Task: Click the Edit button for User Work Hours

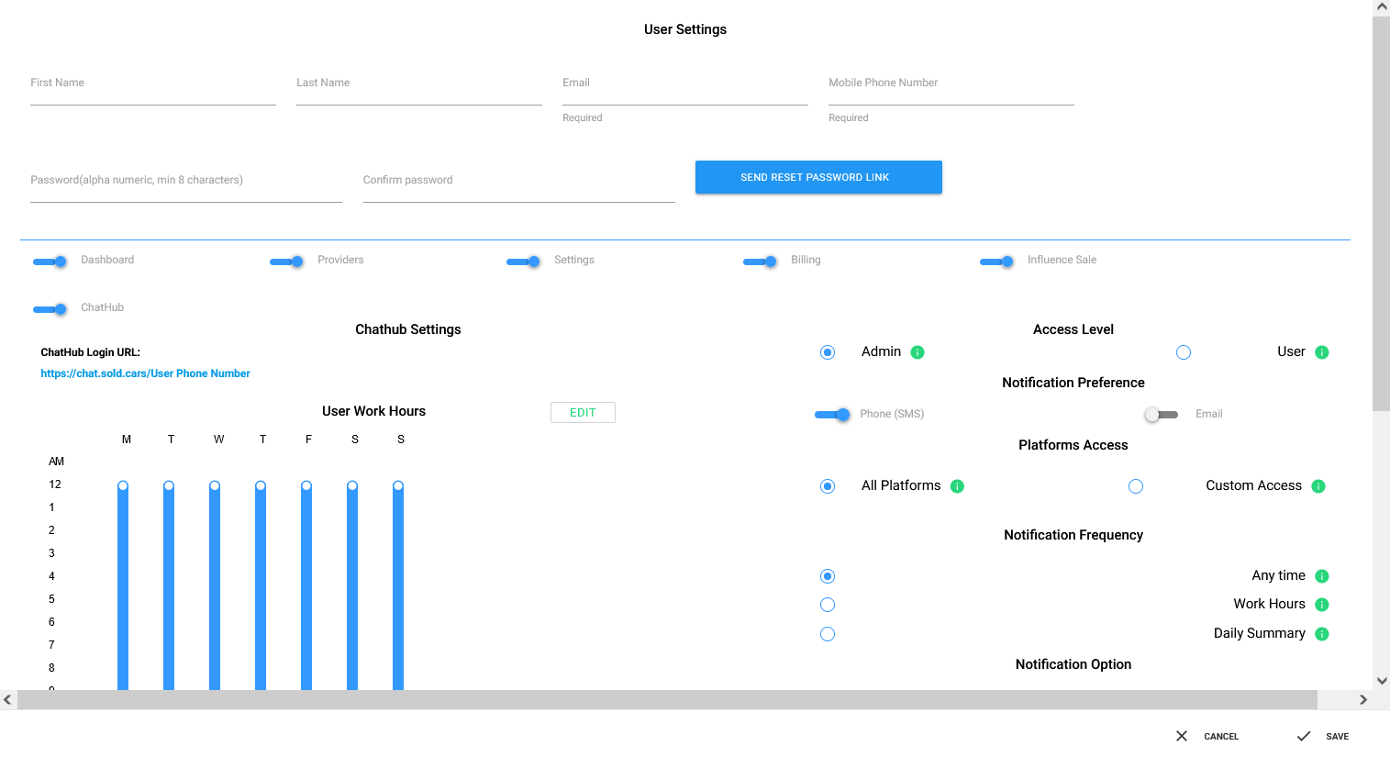Action: (583, 413)
